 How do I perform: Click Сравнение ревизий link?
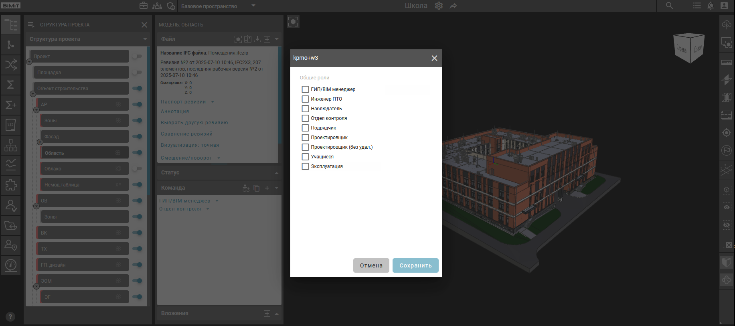pyautogui.click(x=186, y=134)
